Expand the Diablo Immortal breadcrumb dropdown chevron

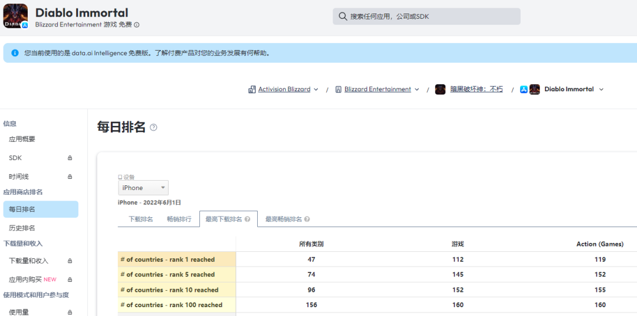coord(601,89)
